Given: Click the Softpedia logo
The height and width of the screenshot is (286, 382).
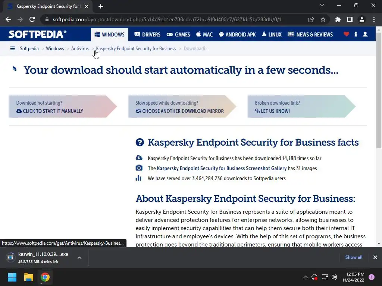Looking at the screenshot, I should click(x=37, y=34).
